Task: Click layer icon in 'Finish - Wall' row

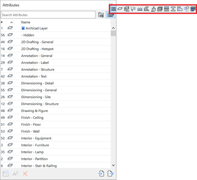Action: (x=10, y=131)
